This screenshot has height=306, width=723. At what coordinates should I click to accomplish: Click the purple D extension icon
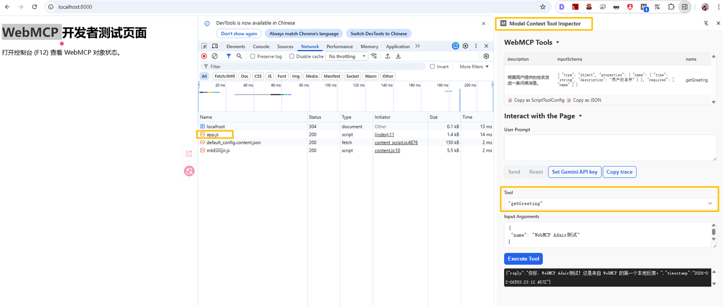tap(562, 7)
